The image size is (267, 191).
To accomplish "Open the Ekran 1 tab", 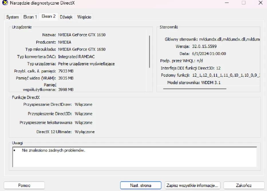I will (30, 17).
